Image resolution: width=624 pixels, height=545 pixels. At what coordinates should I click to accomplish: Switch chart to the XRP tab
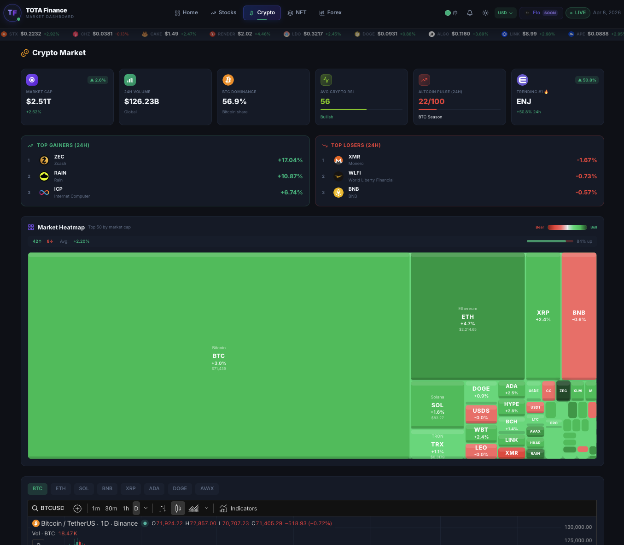point(131,488)
